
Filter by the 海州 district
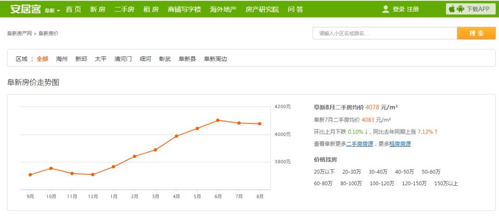click(x=62, y=59)
